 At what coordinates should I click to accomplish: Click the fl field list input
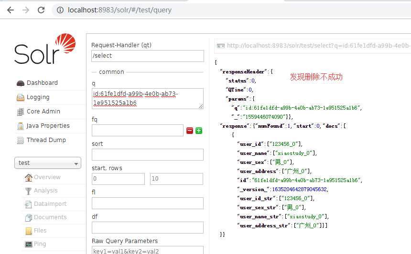point(148,203)
